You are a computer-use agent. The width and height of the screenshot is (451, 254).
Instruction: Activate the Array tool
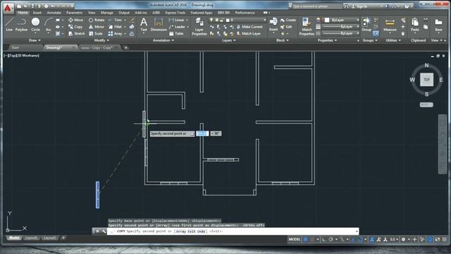point(116,34)
